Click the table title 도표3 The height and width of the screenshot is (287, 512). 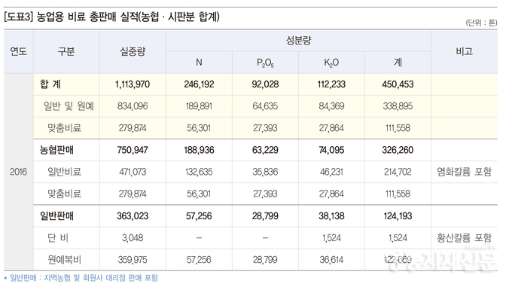[x=111, y=17]
